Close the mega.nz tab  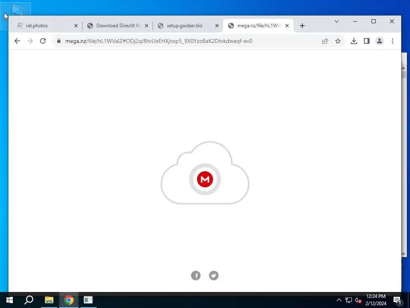pos(287,26)
